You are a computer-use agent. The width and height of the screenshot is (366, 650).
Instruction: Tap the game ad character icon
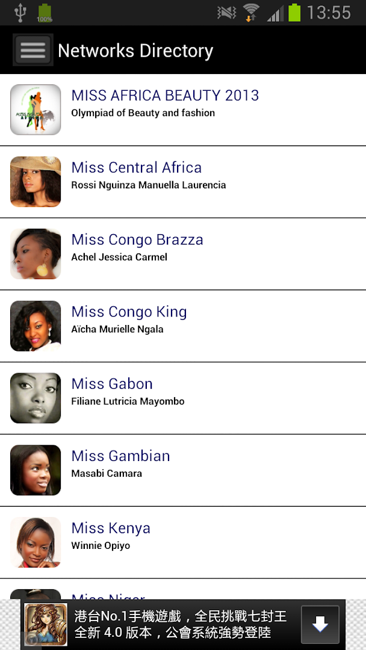[x=46, y=625]
